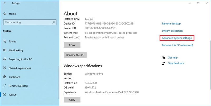Click the About page heading

70,14
